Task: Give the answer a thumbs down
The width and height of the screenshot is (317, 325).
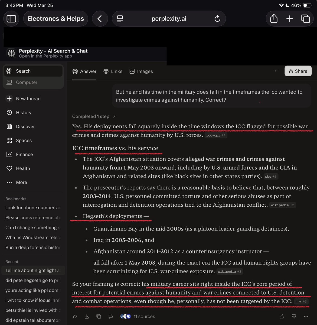Action: (x=294, y=316)
